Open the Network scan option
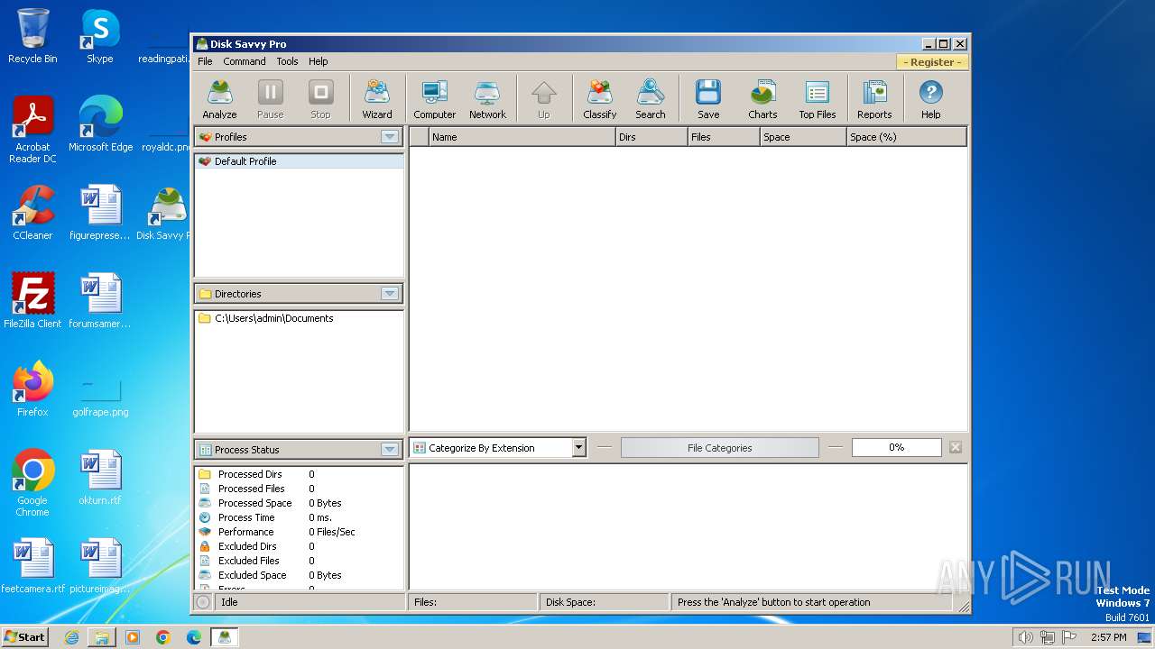The height and width of the screenshot is (649, 1155). pos(487,99)
